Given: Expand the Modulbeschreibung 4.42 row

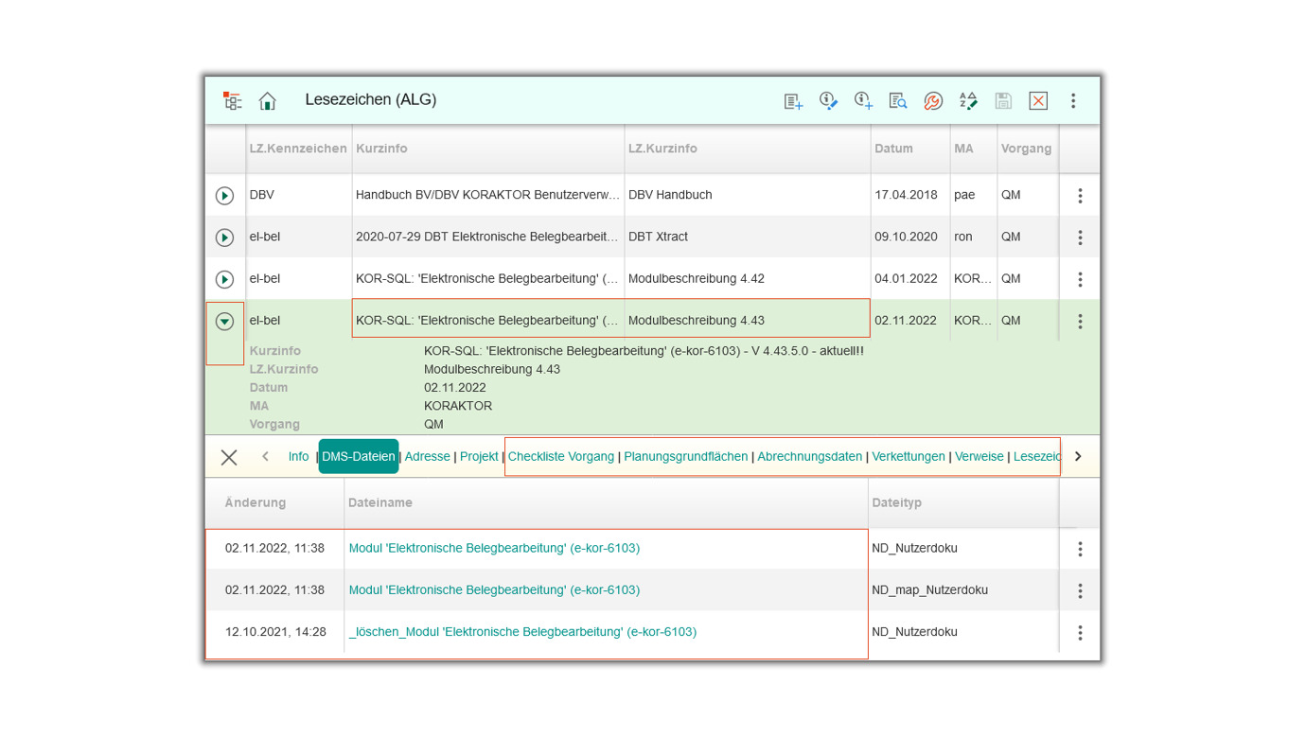Looking at the screenshot, I should pyautogui.click(x=224, y=279).
